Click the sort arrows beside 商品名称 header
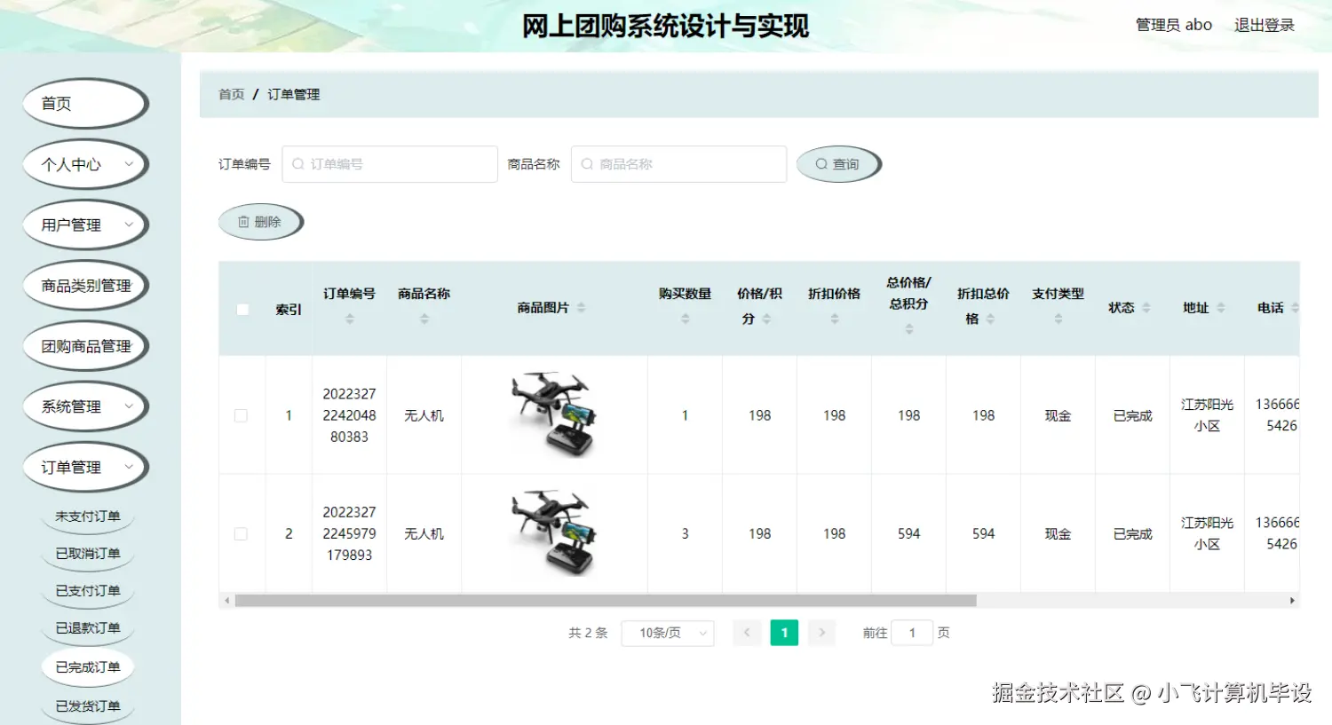 (x=424, y=319)
